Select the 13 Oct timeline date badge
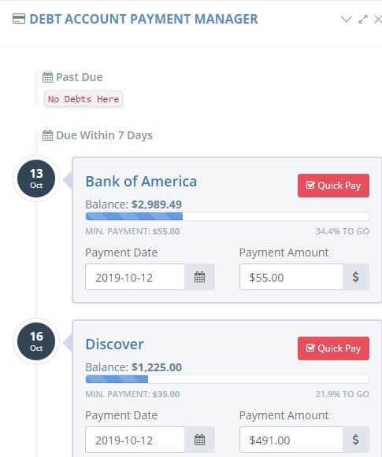Image resolution: width=382 pixels, height=457 pixels. [36, 179]
